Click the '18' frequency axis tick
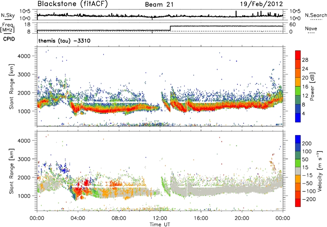Viewport: 327px width, 227px height. 27,25
